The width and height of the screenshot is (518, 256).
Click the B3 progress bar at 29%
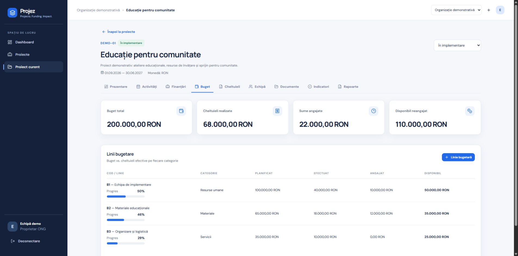tap(126, 243)
